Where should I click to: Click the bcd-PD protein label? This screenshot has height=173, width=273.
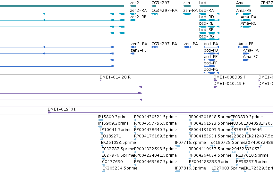point(211,50)
